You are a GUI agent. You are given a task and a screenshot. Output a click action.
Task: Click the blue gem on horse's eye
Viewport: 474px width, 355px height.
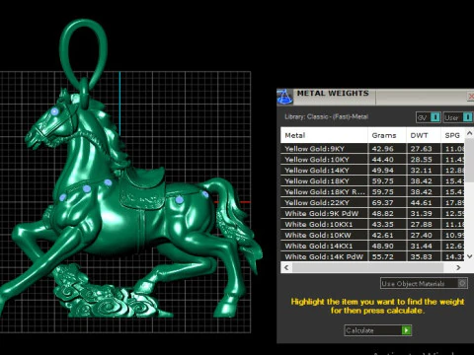(x=54, y=111)
